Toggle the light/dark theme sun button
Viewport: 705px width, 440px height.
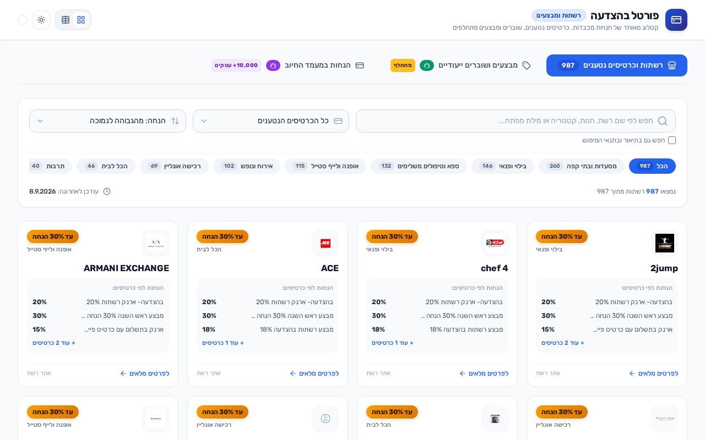coord(41,20)
